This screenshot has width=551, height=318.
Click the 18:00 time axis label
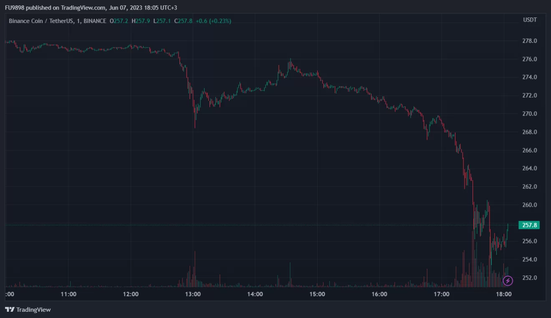tap(504, 294)
